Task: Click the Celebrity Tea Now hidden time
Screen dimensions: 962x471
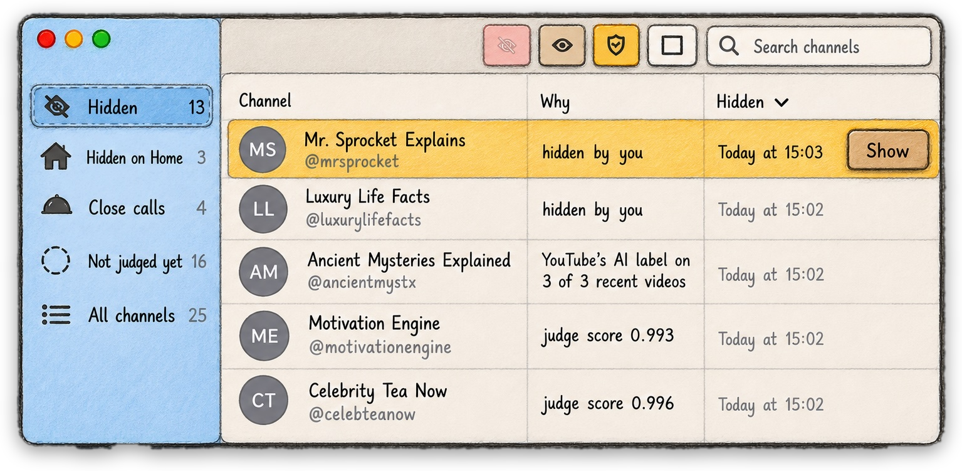Action: pos(770,405)
